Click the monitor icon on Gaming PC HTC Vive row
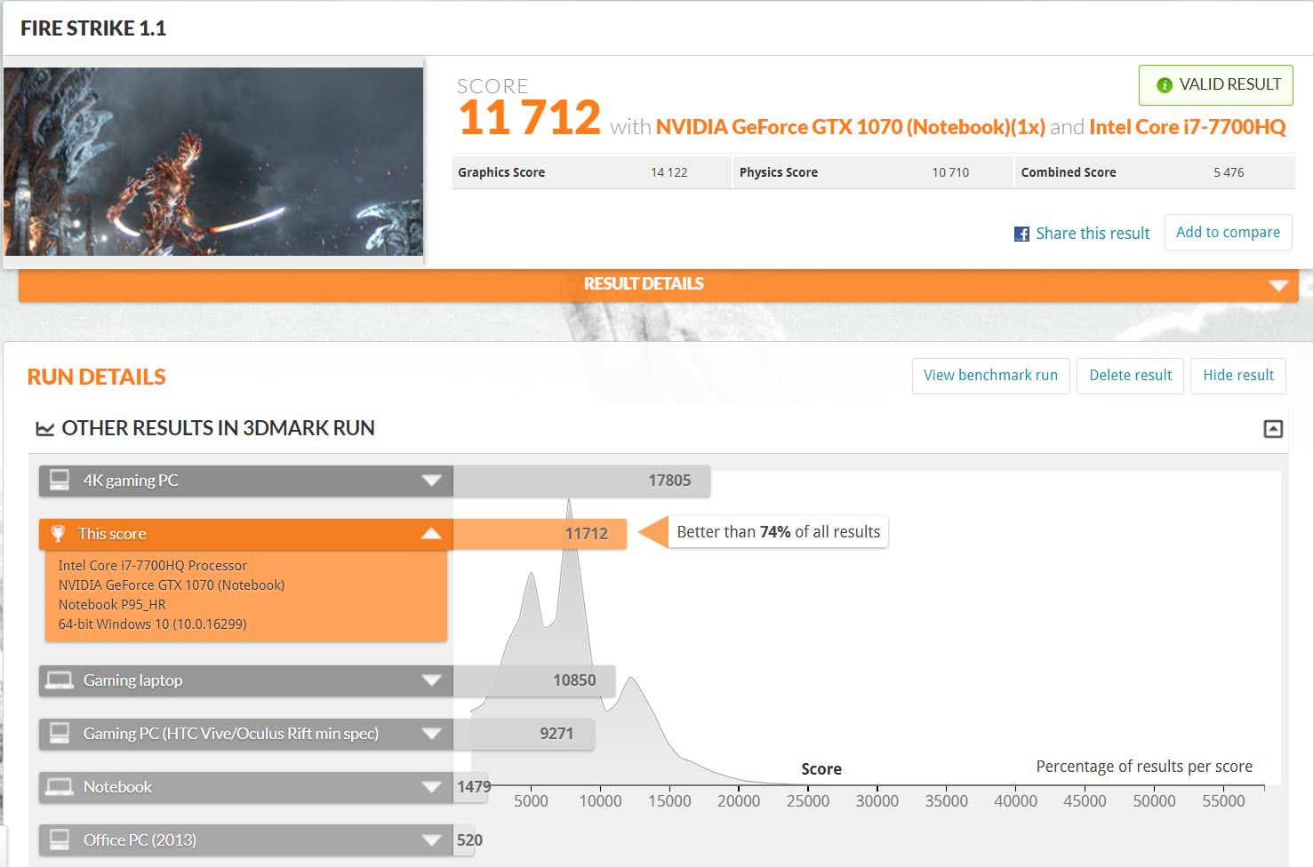The height and width of the screenshot is (867, 1313). pos(60,734)
